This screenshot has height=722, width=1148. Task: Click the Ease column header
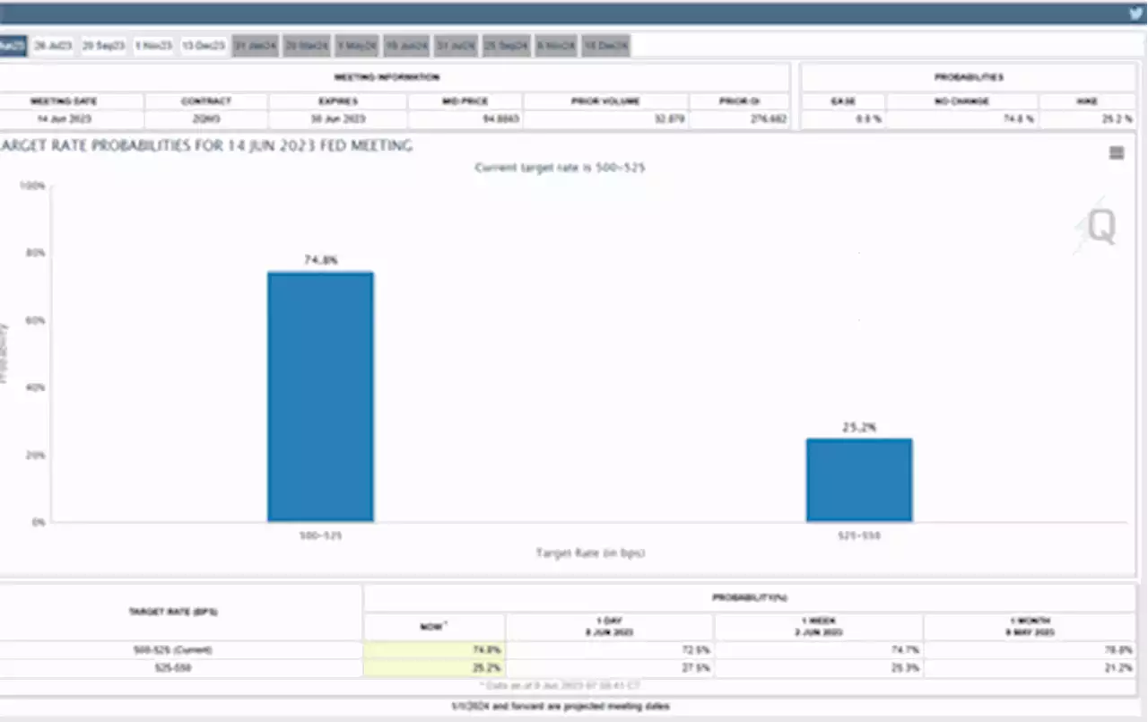click(x=843, y=101)
